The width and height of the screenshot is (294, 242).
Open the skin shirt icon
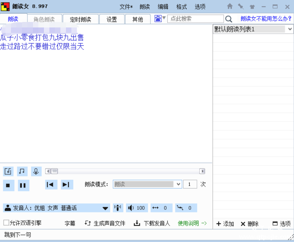click(x=252, y=7)
